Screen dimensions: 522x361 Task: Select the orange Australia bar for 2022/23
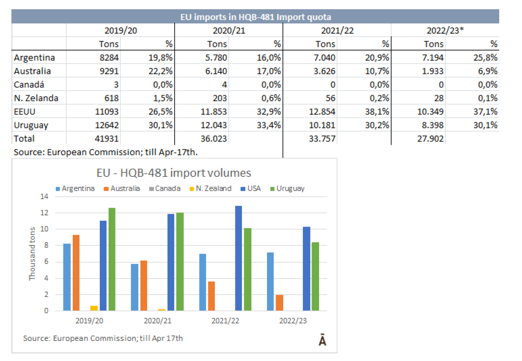click(x=279, y=302)
